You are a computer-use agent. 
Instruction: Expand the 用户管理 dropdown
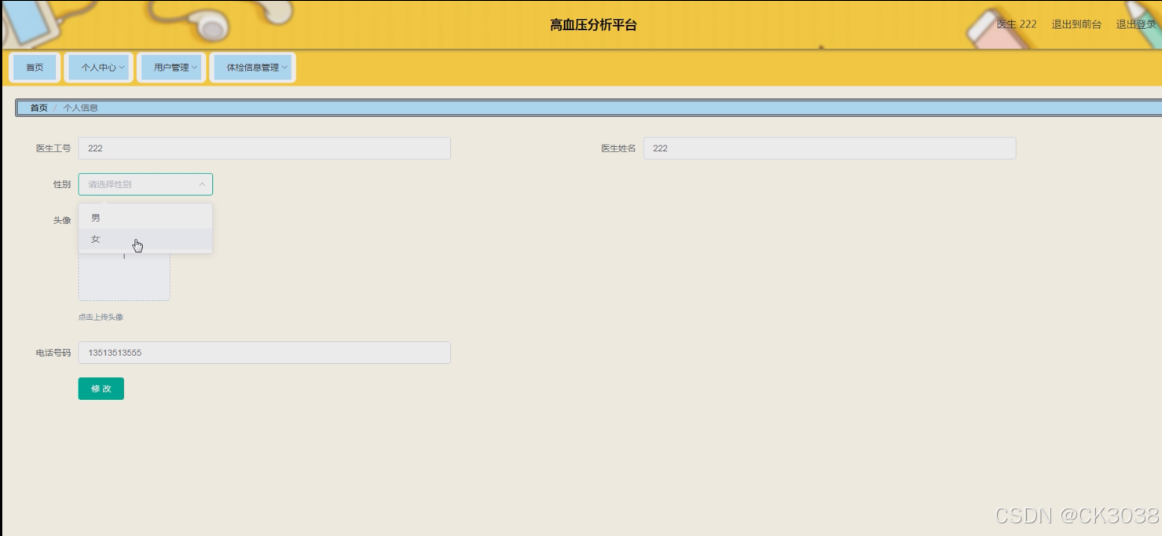(170, 67)
